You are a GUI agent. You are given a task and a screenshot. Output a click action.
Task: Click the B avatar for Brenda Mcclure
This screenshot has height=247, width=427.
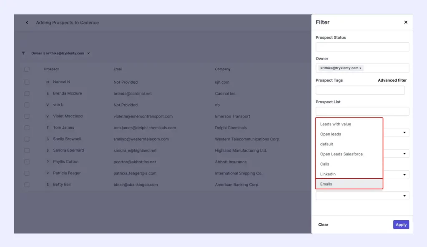(x=48, y=94)
